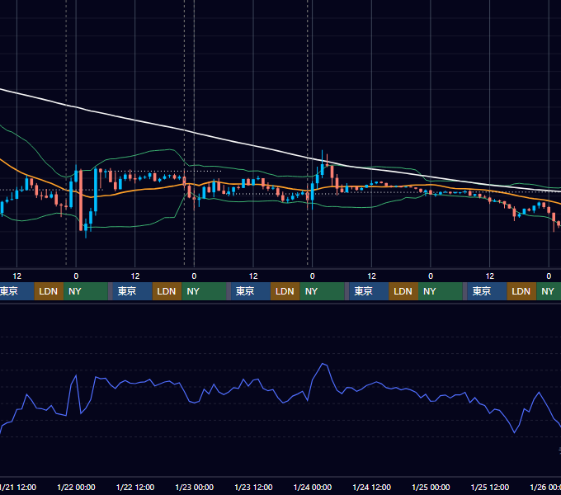
Task: Select the LDN session block on 1/21
Action: 49,291
